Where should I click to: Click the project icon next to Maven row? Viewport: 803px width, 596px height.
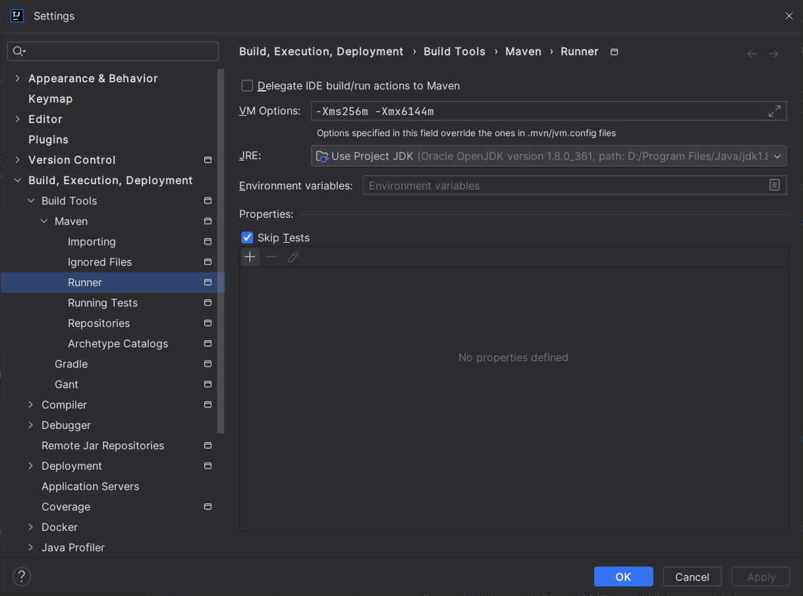(x=208, y=221)
